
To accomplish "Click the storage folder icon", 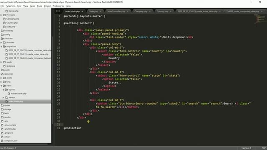I will click(3, 109).
